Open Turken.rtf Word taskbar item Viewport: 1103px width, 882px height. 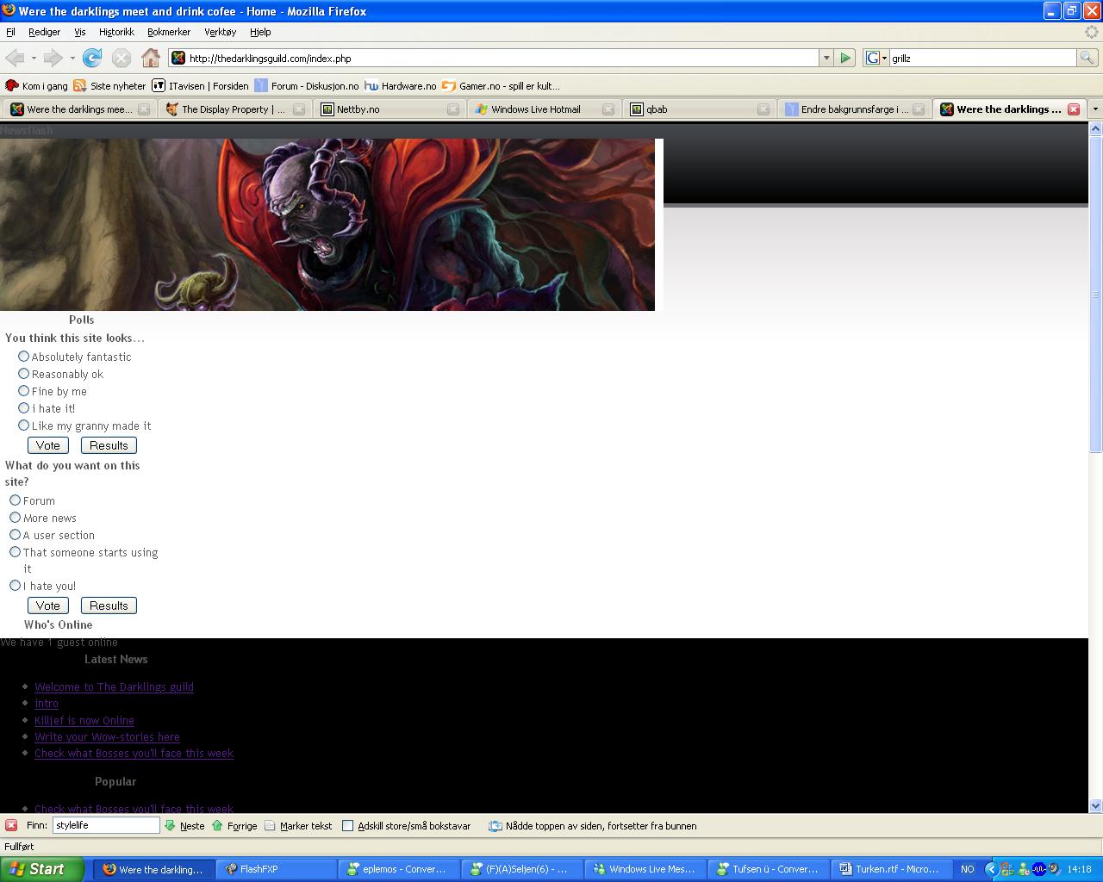click(890, 869)
